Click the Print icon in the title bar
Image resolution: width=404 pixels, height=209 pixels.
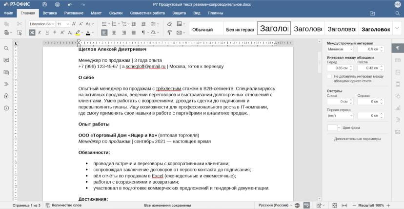58,4
